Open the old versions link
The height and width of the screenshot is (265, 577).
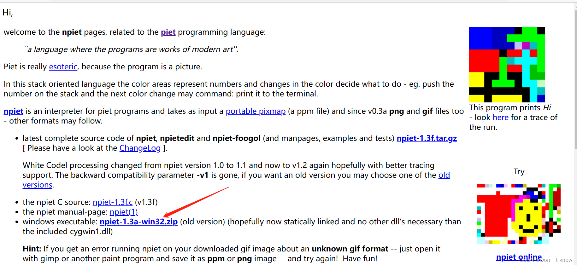click(x=444, y=175)
